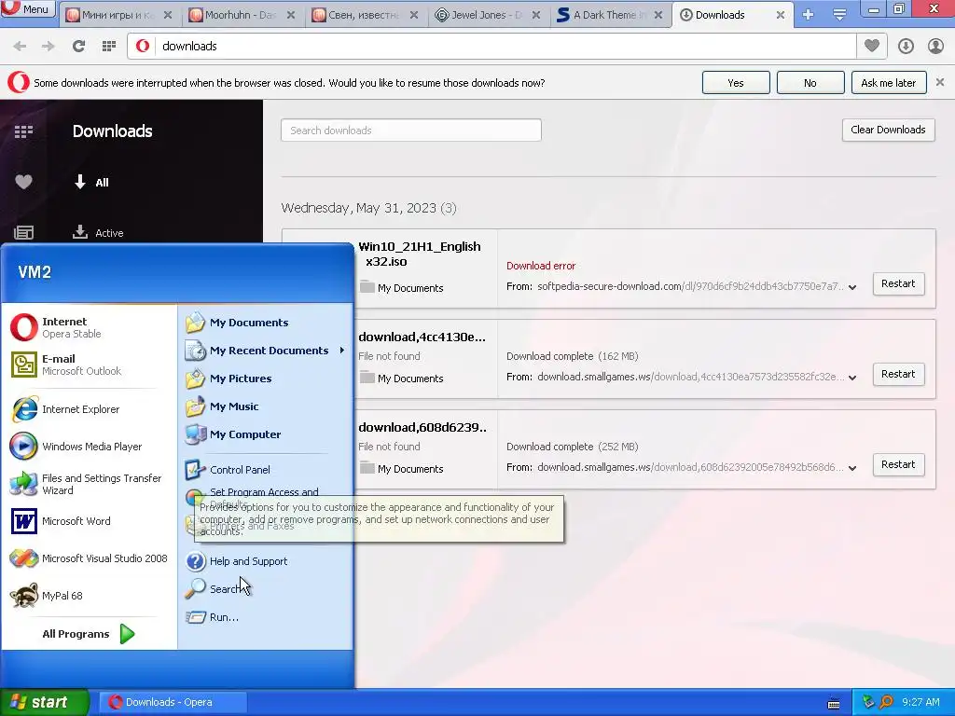Launch Microsoft Word from Start menu

click(x=89, y=521)
